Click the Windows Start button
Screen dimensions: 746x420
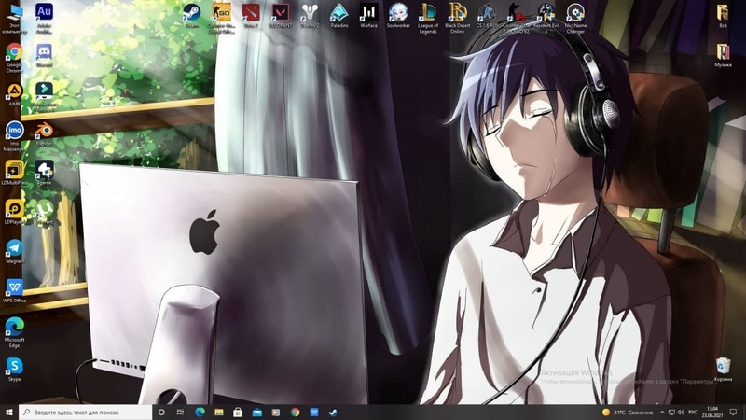[9, 412]
